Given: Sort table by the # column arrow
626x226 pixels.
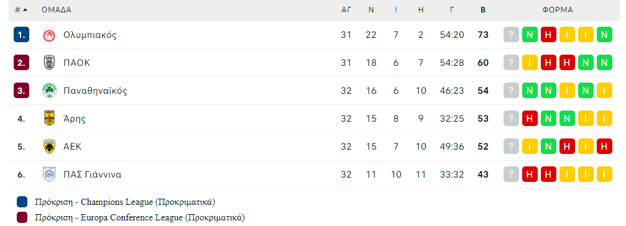Looking at the screenshot, I should [25, 10].
